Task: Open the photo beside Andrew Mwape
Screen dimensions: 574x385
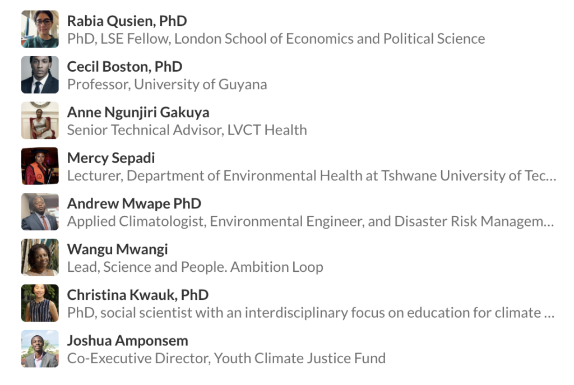Action: coord(40,212)
